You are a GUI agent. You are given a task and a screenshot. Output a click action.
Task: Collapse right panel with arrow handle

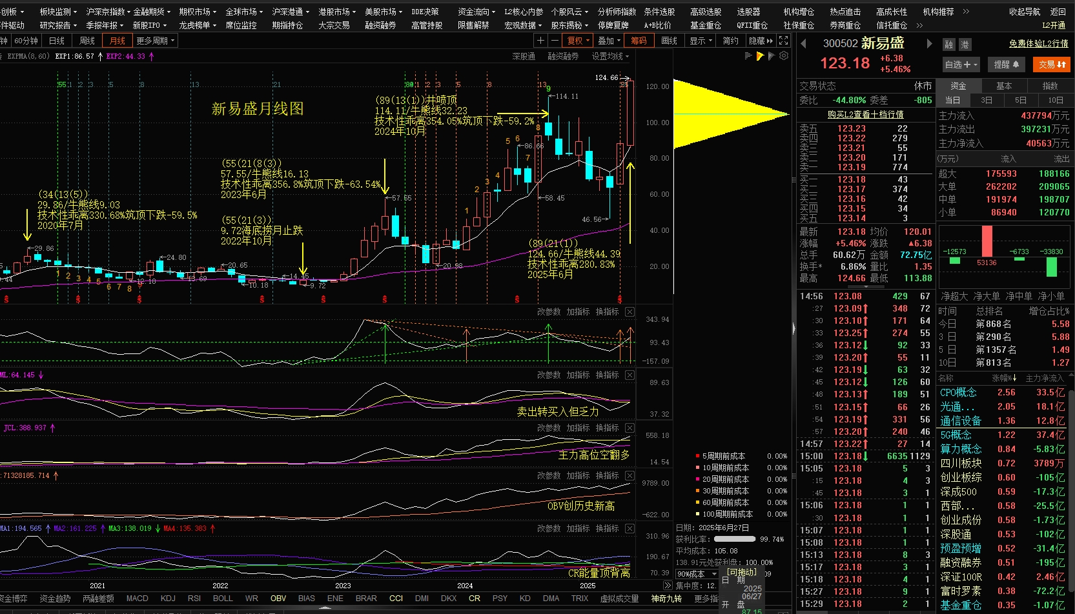[x=793, y=328]
